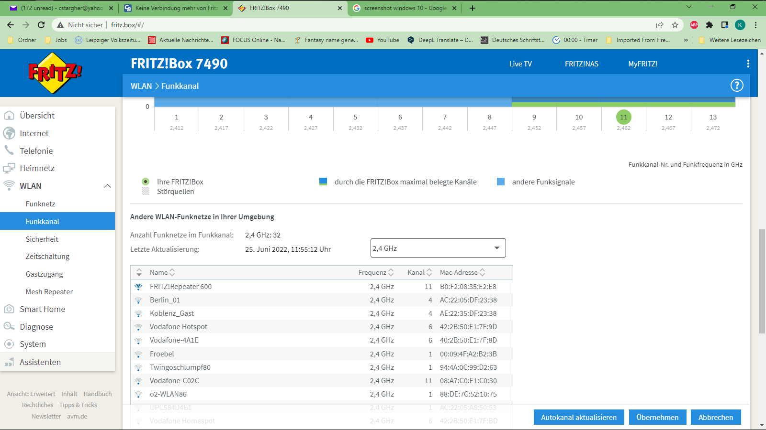
Task: Open the Chrome three-dot menu
Action: (x=756, y=25)
